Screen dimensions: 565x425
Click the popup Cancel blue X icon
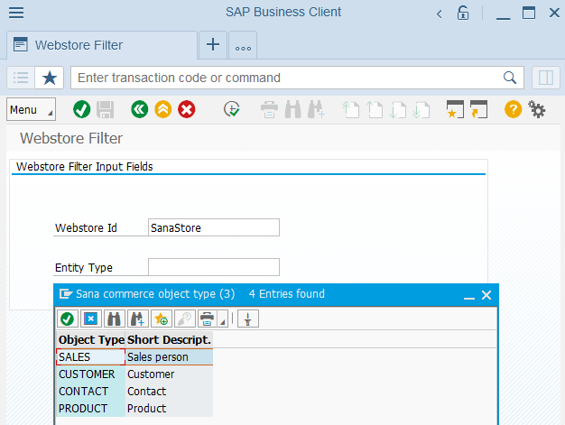pos(90,319)
